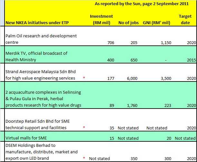Select the 'GNI (RM' mil)' column header
197x162 pixels.
(156, 23)
